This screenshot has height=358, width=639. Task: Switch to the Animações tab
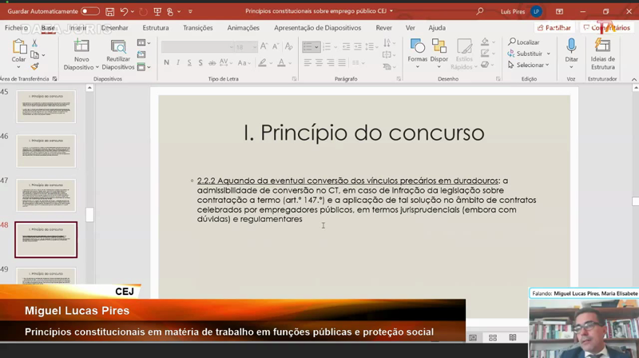click(243, 28)
